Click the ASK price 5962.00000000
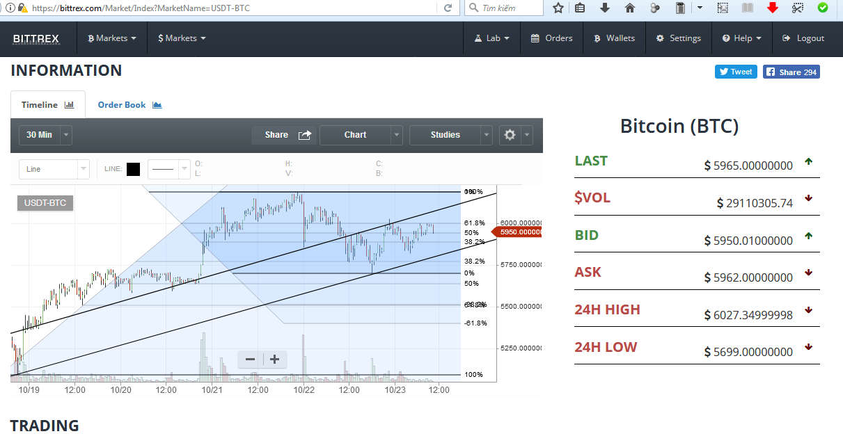This screenshot has width=843, height=443. 748,277
